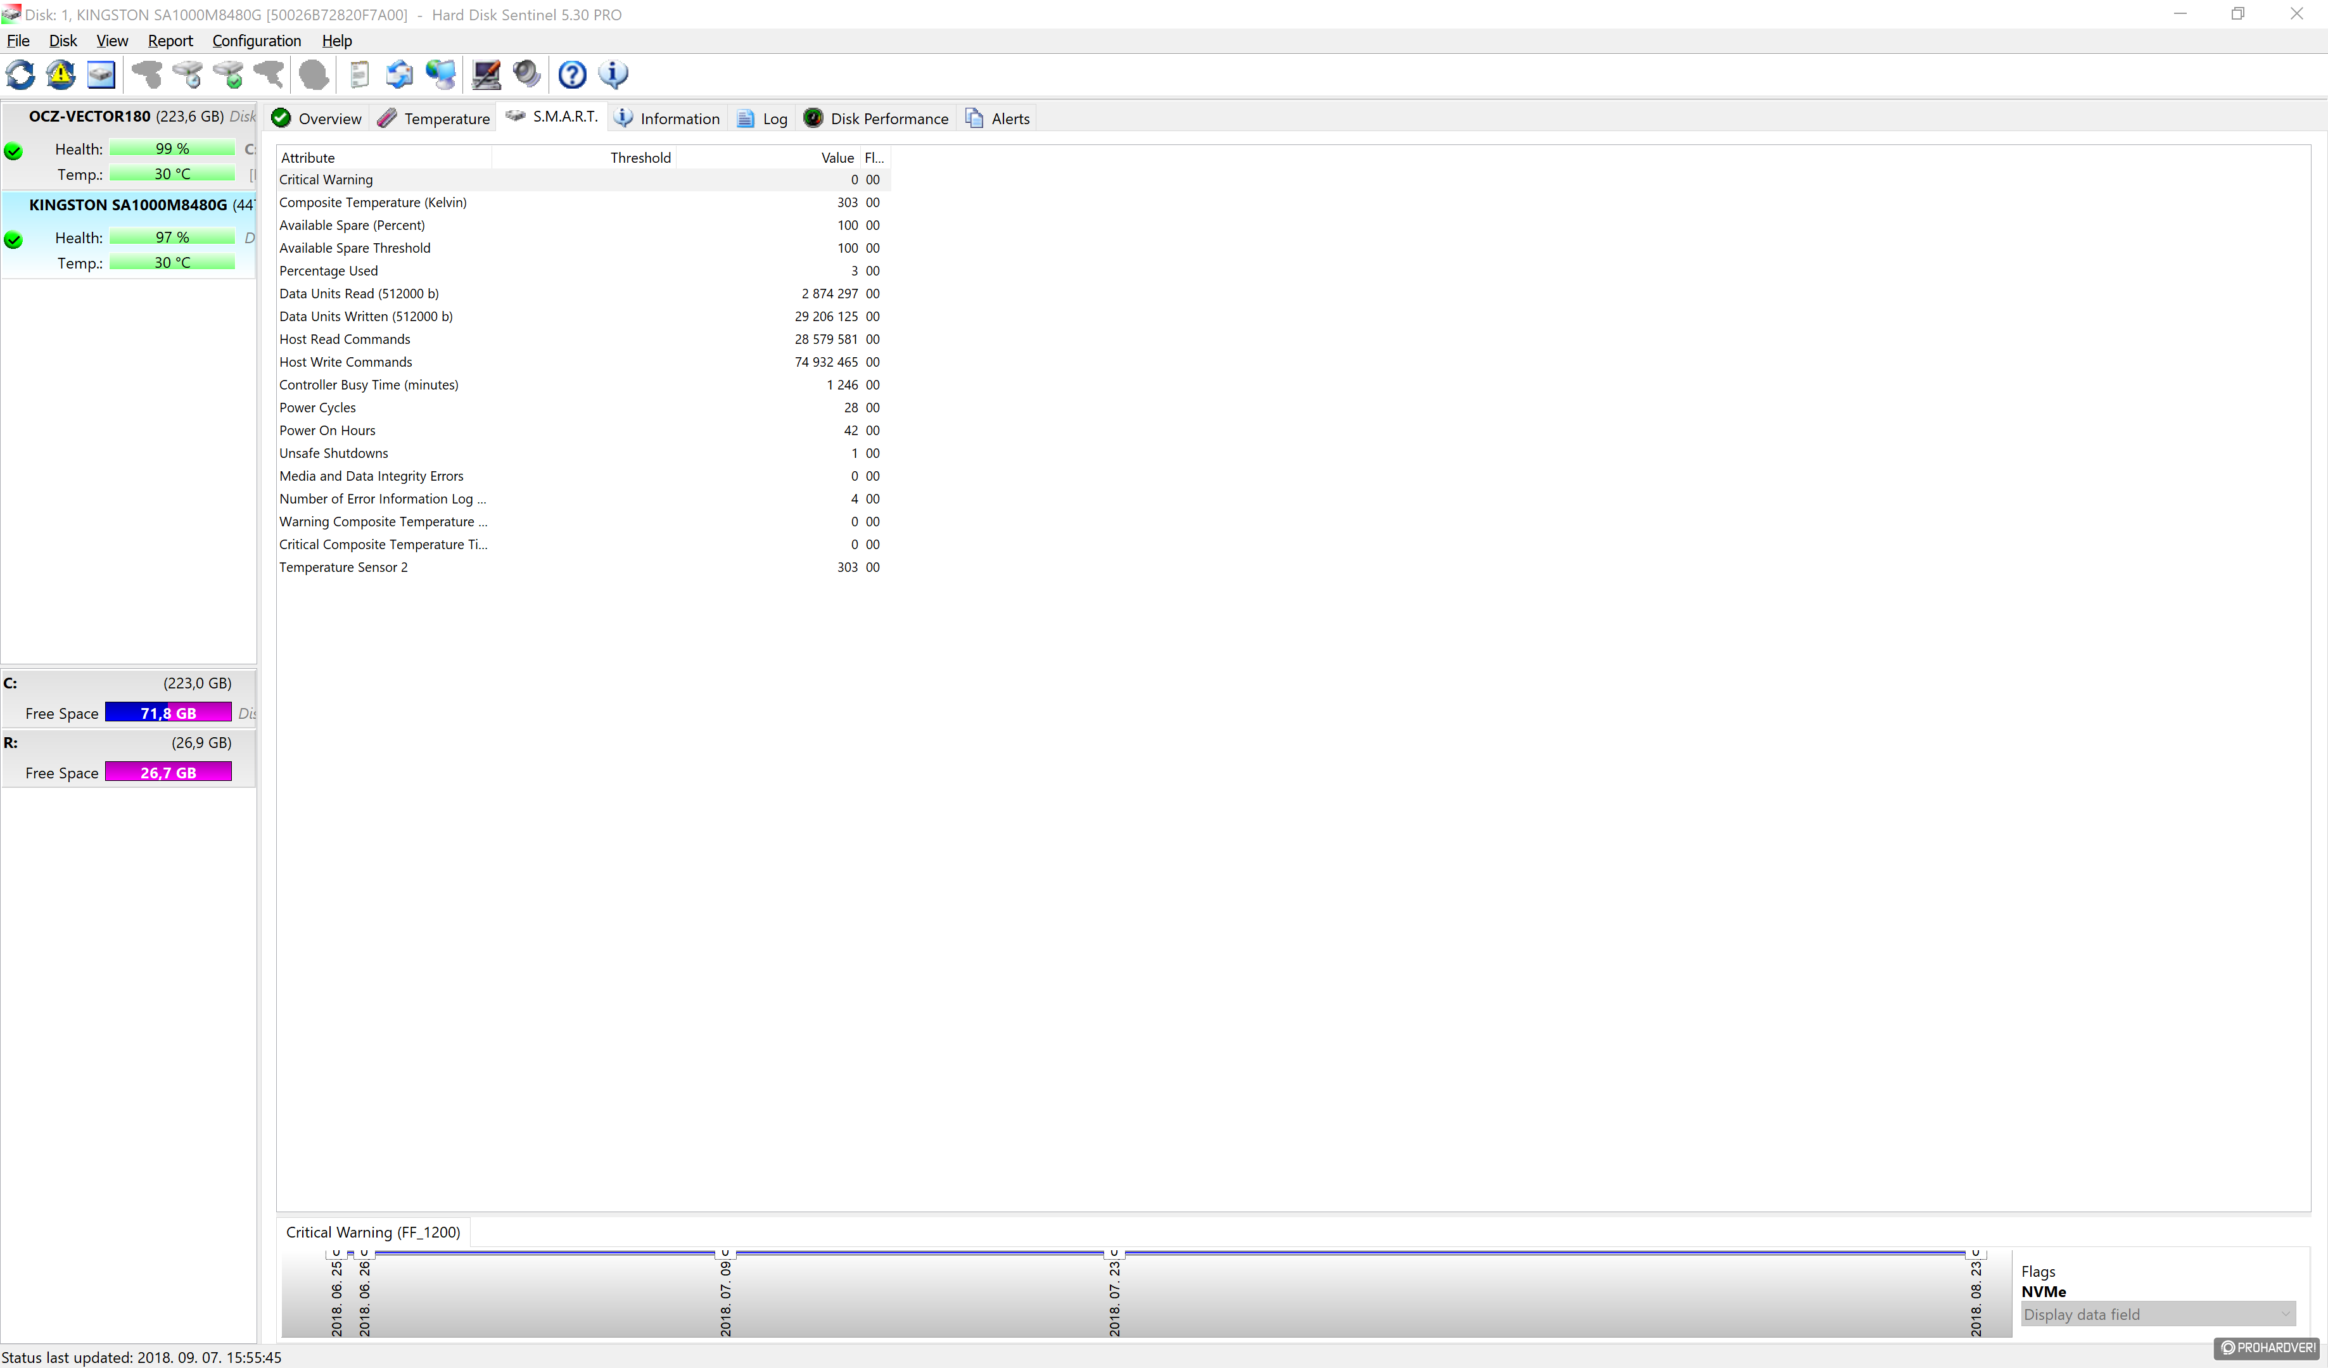The image size is (2328, 1368).
Task: Click the disk-with-green-checkmark toolbar icon
Action: point(228,75)
